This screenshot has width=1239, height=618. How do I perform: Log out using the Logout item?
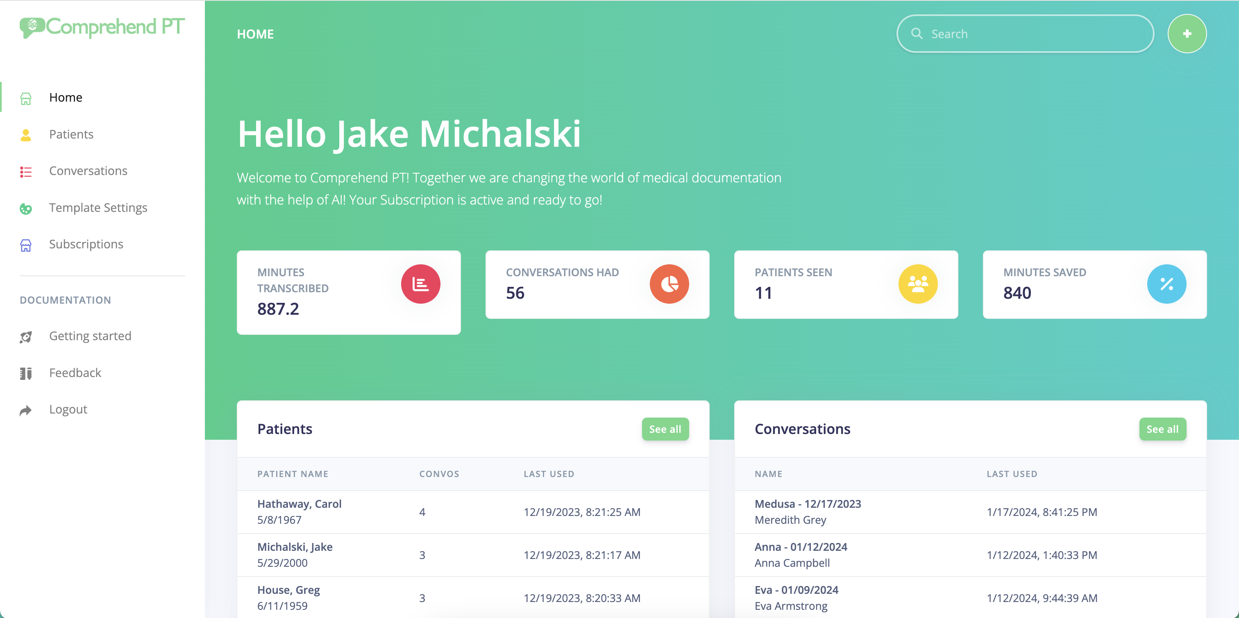tap(68, 409)
